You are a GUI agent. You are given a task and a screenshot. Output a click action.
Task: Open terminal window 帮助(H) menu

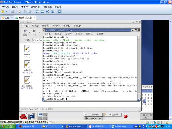[x=100, y=34]
